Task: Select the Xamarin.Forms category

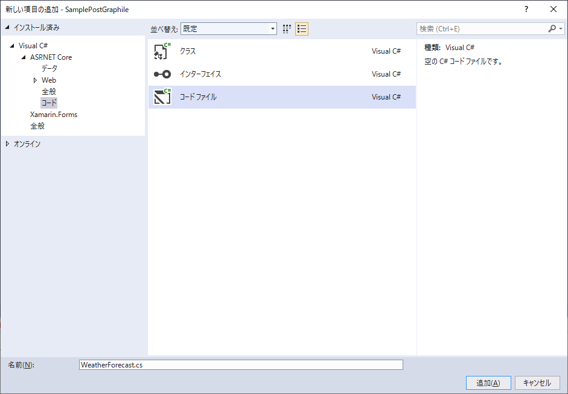Action: click(54, 115)
